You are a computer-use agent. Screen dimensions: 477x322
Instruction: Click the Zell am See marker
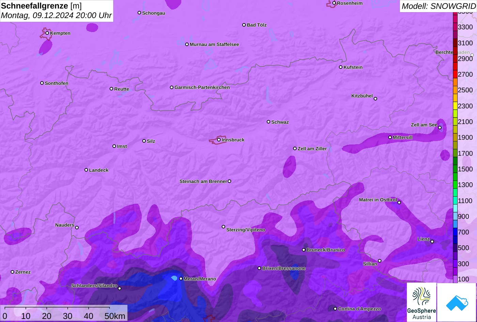[440, 128]
